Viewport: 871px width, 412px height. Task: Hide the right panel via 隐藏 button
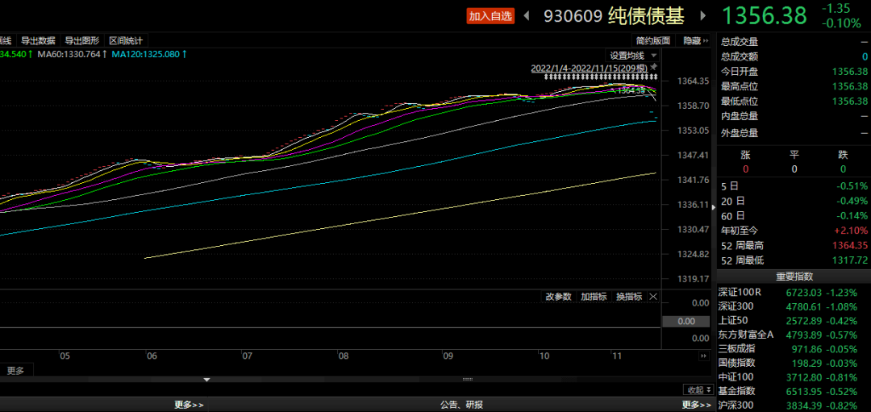[694, 40]
